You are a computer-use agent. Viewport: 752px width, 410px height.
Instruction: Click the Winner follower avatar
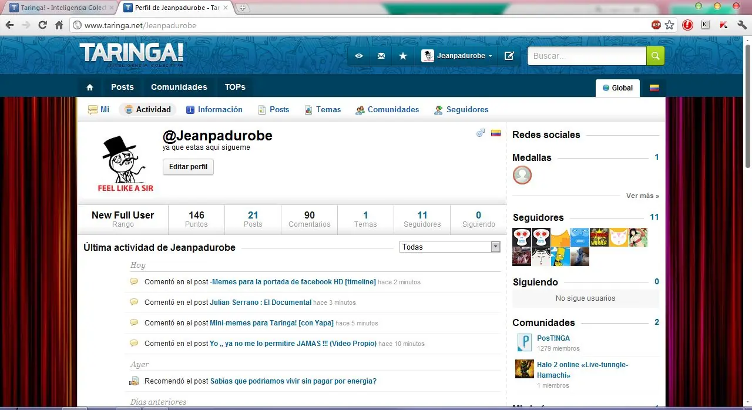599,237
